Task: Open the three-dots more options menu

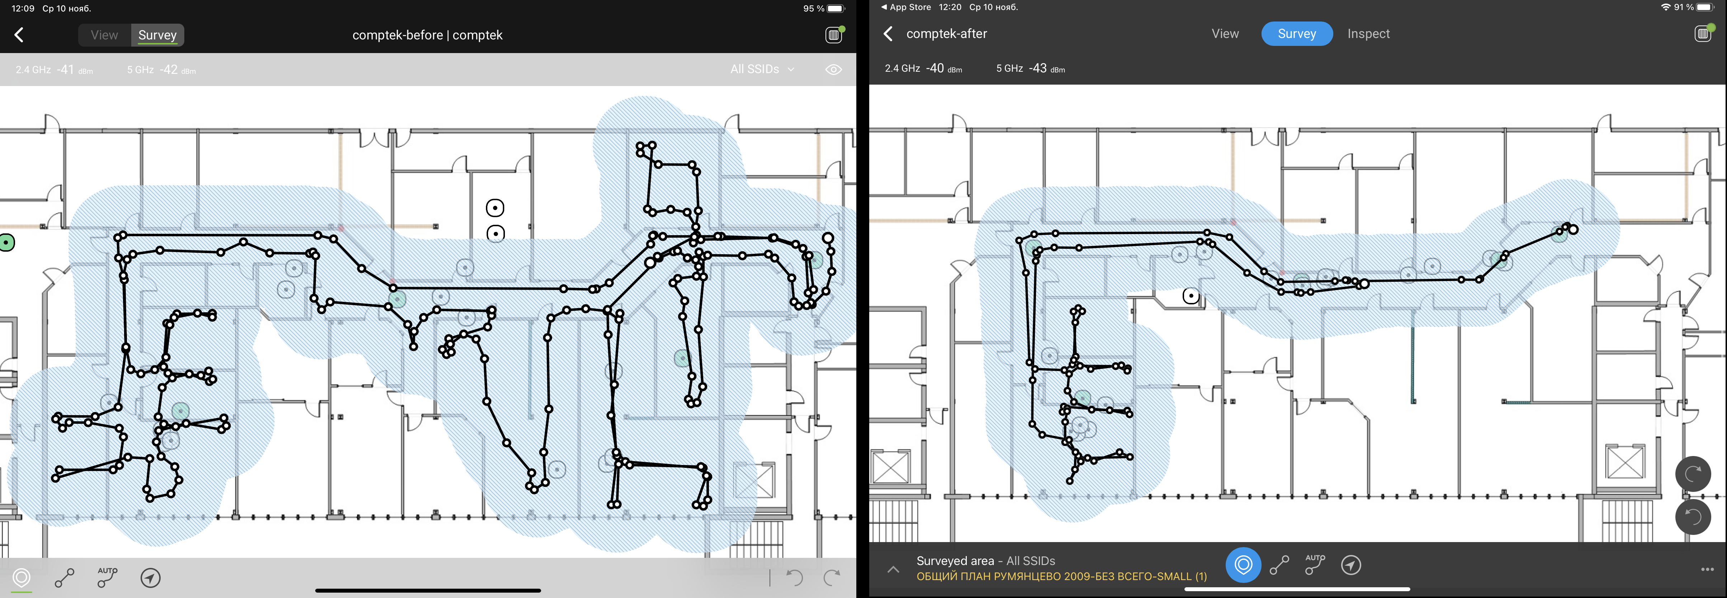Action: [1707, 569]
